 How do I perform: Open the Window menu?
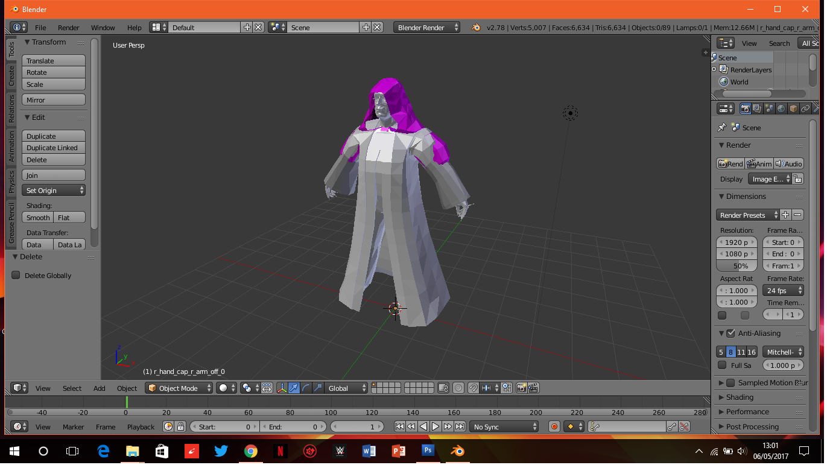click(103, 28)
